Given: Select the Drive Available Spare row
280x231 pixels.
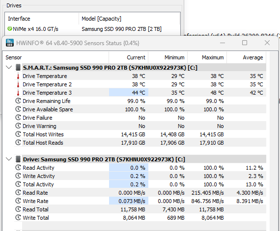Looking at the screenshot, I should click(140, 109).
